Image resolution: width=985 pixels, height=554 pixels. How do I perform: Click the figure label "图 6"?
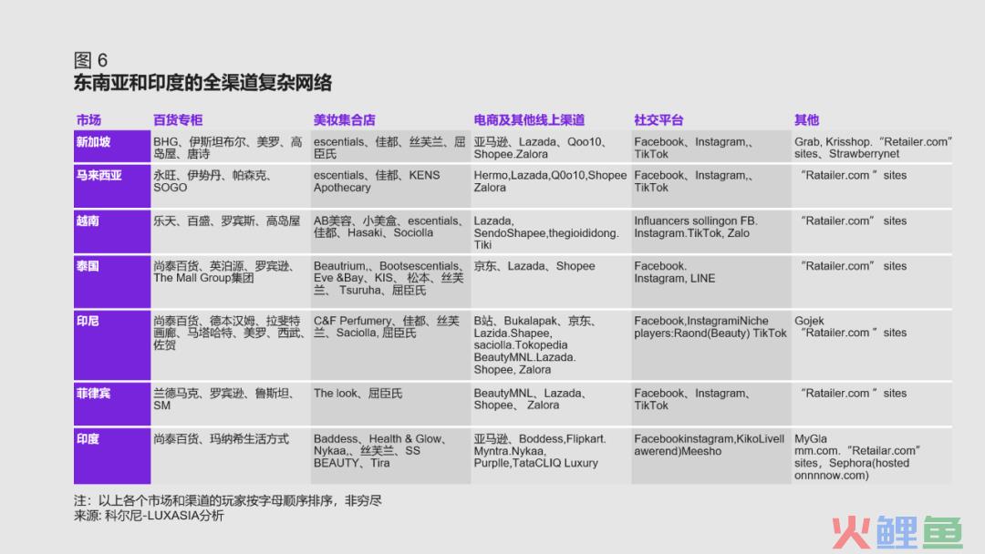[x=90, y=60]
